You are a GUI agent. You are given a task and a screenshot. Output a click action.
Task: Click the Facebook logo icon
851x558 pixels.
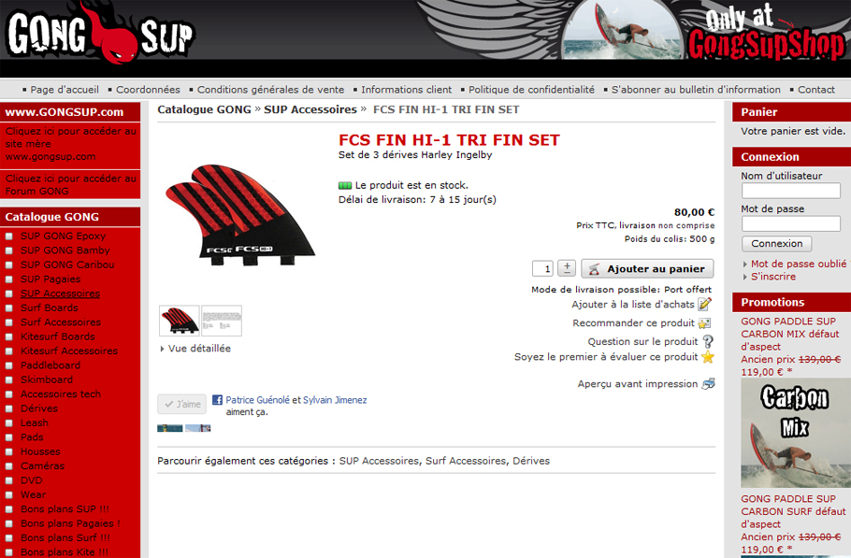217,400
